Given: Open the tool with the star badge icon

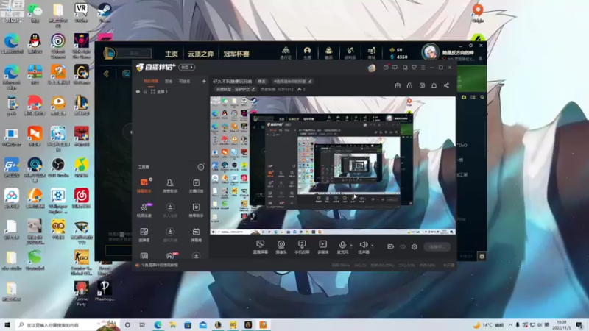Looking at the screenshot, I should pos(196,210).
